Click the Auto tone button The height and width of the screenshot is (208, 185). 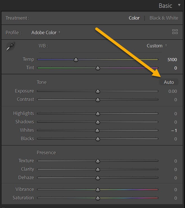[x=169, y=82]
